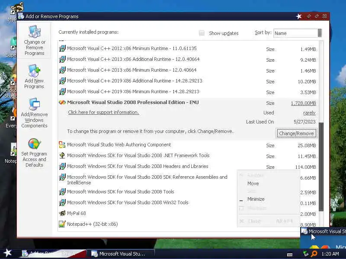
Task: Open Set Program Access and Defaults
Action: point(34,153)
